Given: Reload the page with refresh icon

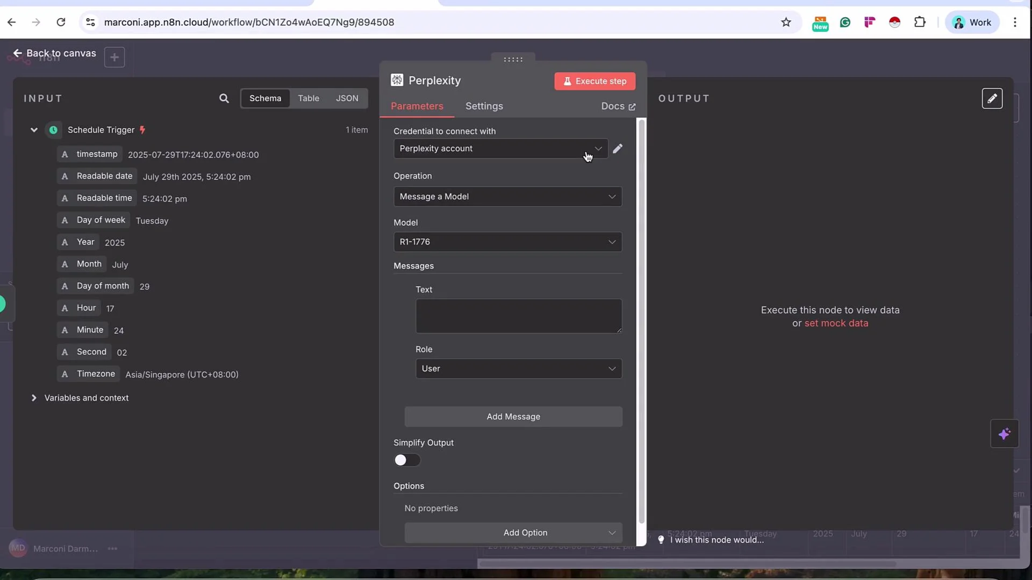Looking at the screenshot, I should pos(61,22).
